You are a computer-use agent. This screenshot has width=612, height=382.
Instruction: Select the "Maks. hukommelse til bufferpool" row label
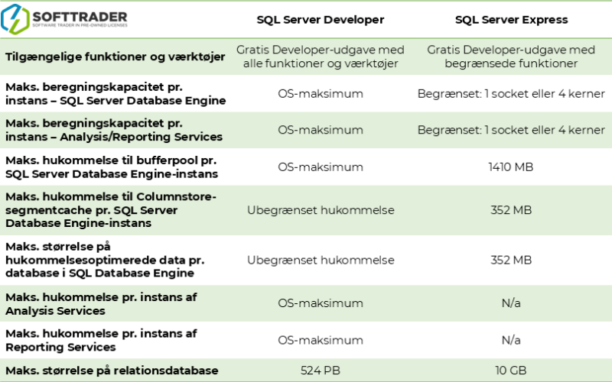[x=112, y=167]
